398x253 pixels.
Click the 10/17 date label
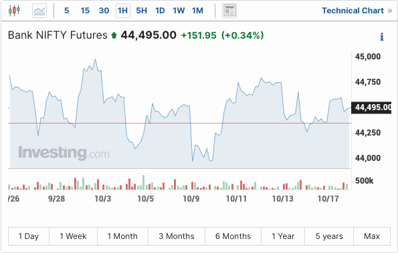(328, 199)
